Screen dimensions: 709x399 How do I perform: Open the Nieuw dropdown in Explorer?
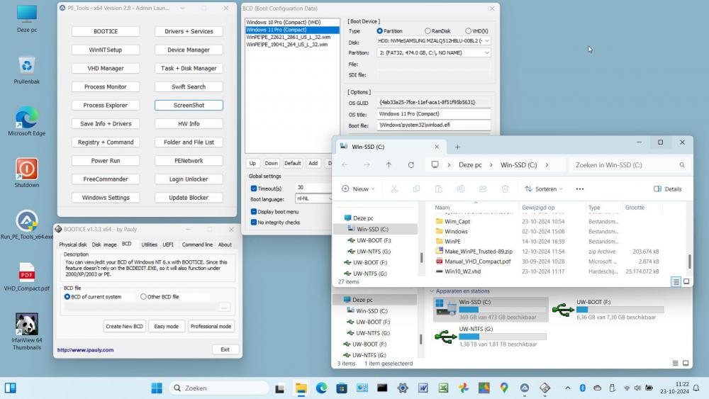[359, 189]
